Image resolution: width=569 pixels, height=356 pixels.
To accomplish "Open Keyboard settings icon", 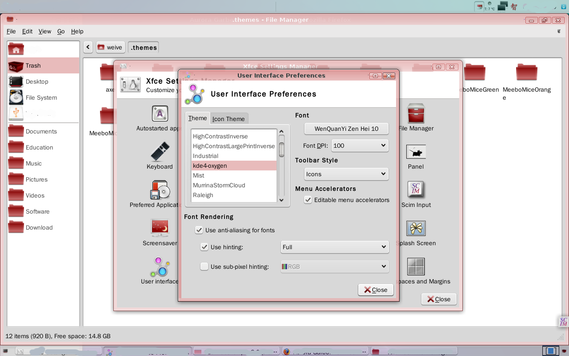I will pyautogui.click(x=160, y=151).
